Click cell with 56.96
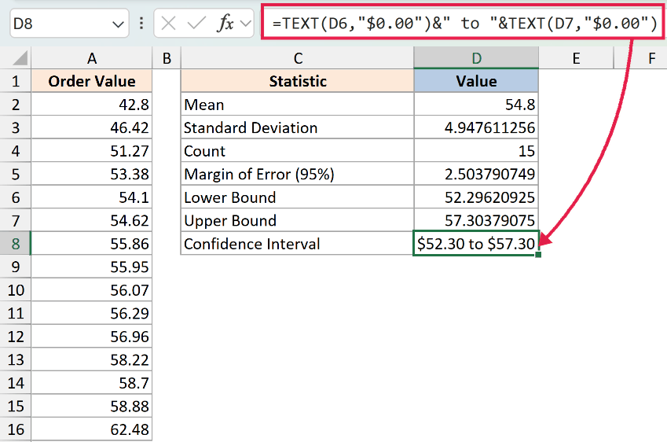Viewport: 667px width, 442px height. coord(91,337)
